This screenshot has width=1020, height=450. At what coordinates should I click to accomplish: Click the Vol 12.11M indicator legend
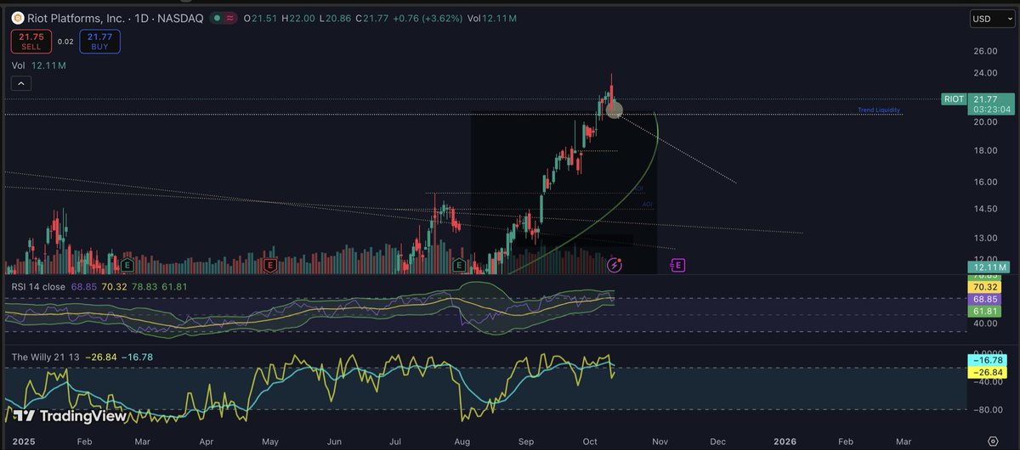click(x=40, y=65)
